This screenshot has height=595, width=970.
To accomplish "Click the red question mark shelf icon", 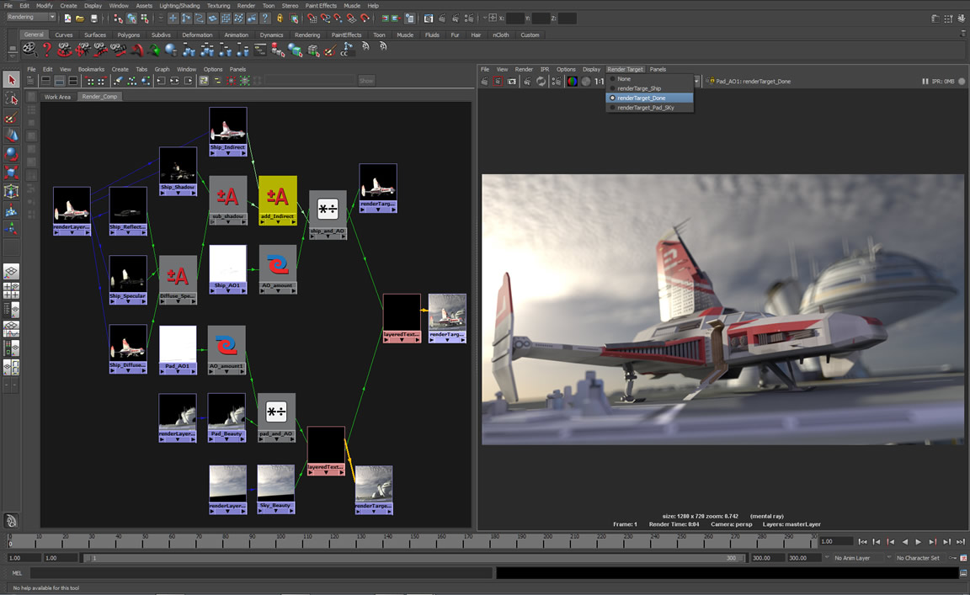I will [x=47, y=50].
